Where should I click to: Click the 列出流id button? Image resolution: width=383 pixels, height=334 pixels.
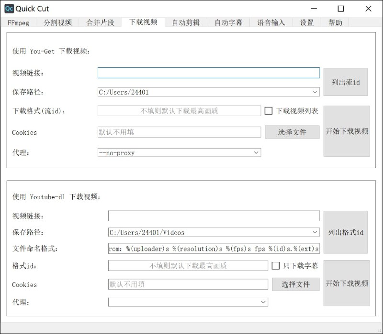346,82
